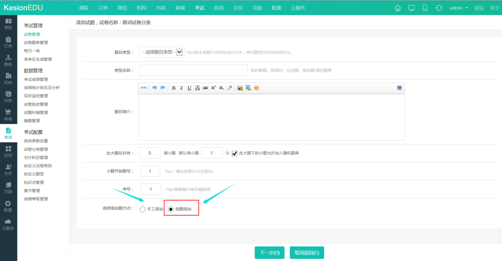Open mobile phone preview icon
The image size is (502, 261).
pos(425,8)
